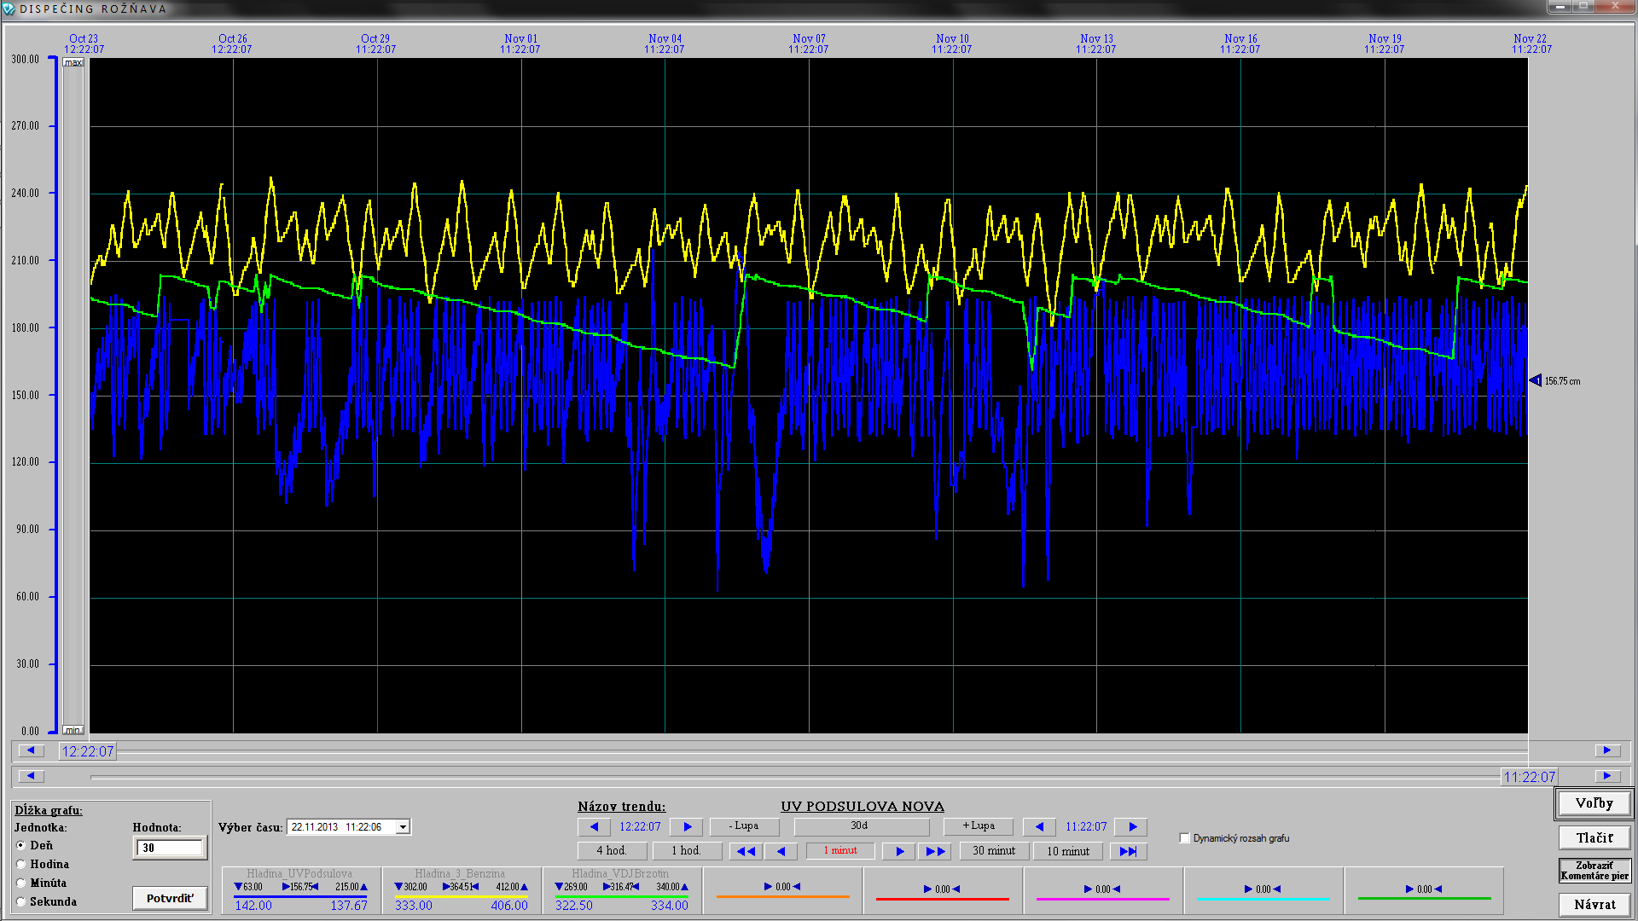Click the Hladina_3_Benzina trend label
The width and height of the screenshot is (1638, 921).
point(460,873)
